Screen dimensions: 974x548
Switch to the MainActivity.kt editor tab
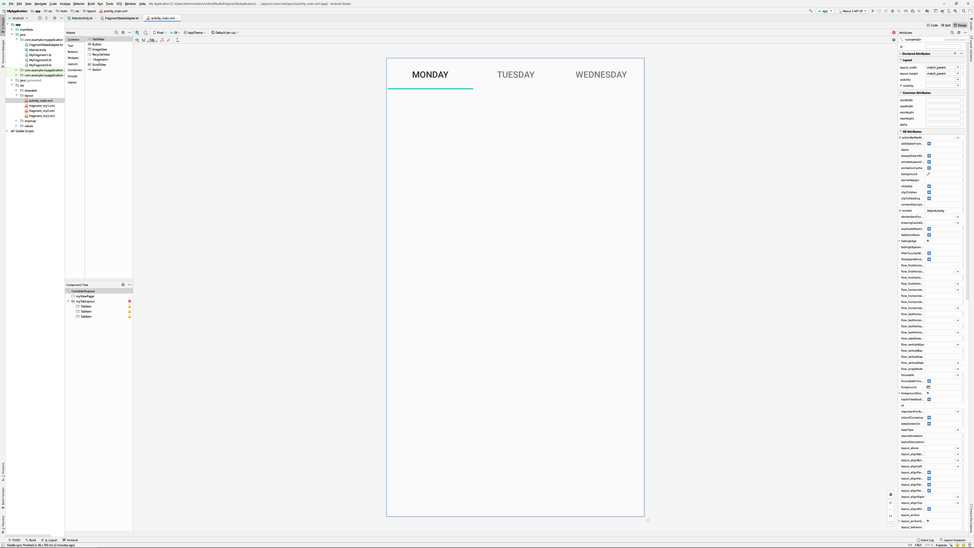coord(82,18)
